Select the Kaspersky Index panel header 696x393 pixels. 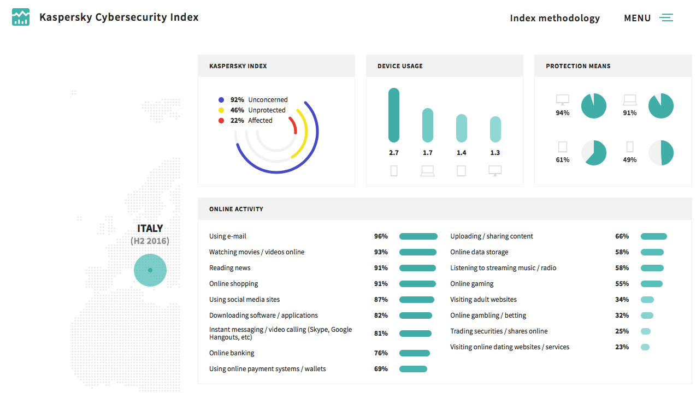(276, 66)
